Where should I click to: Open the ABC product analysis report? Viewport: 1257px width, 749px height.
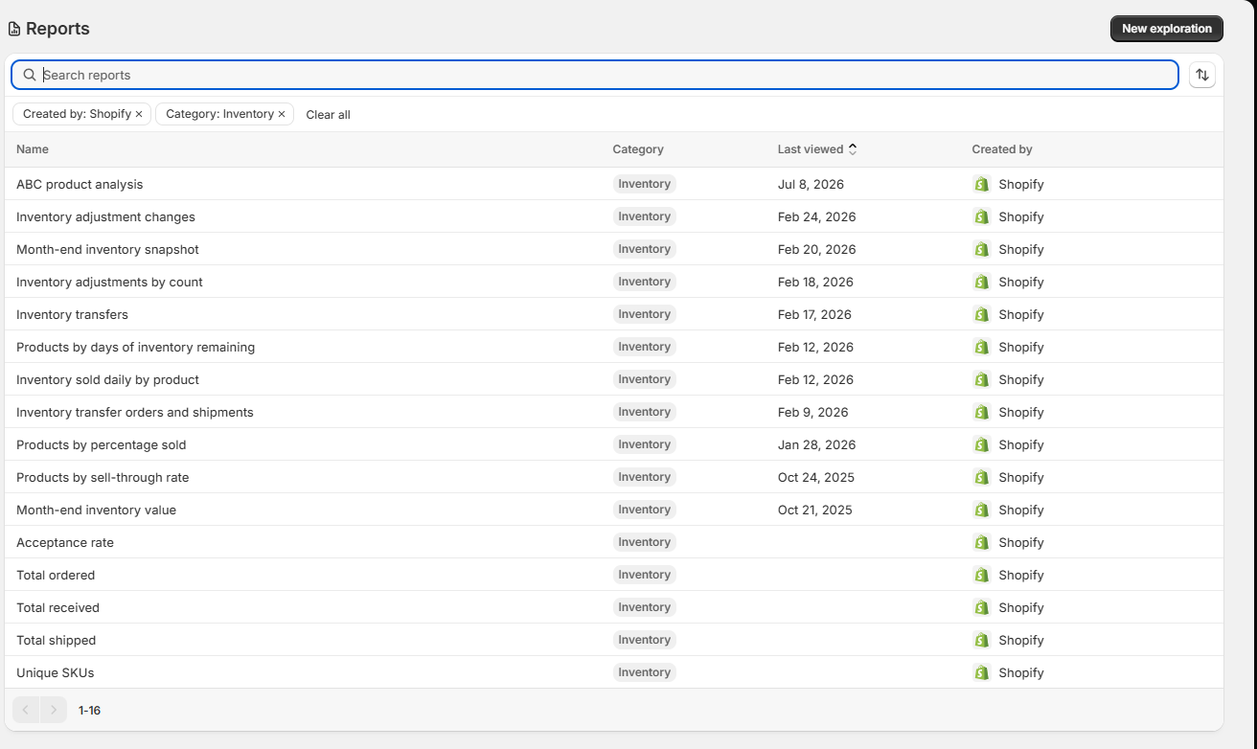coord(80,184)
